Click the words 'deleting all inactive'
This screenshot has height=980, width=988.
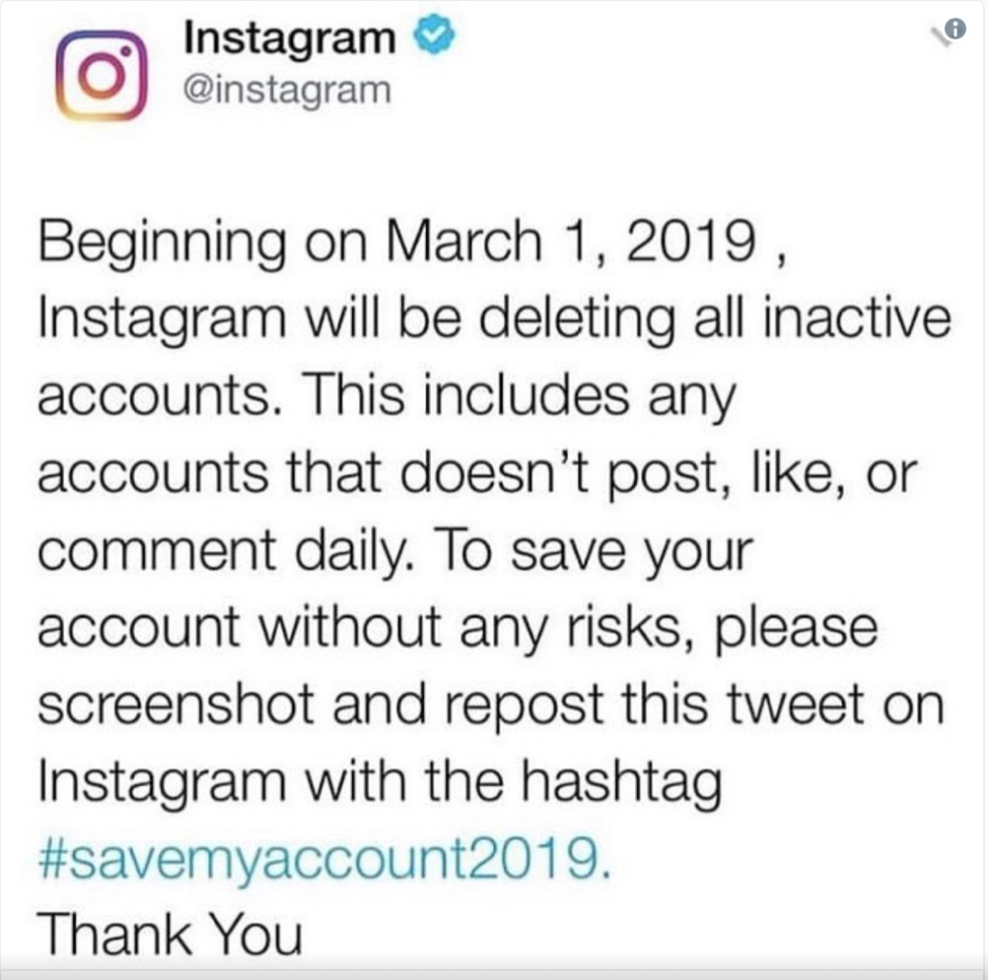(715, 320)
